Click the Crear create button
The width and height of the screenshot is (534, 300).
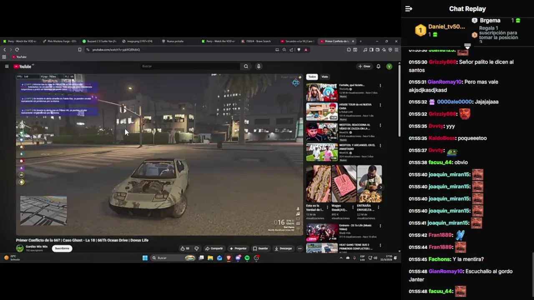[364, 66]
